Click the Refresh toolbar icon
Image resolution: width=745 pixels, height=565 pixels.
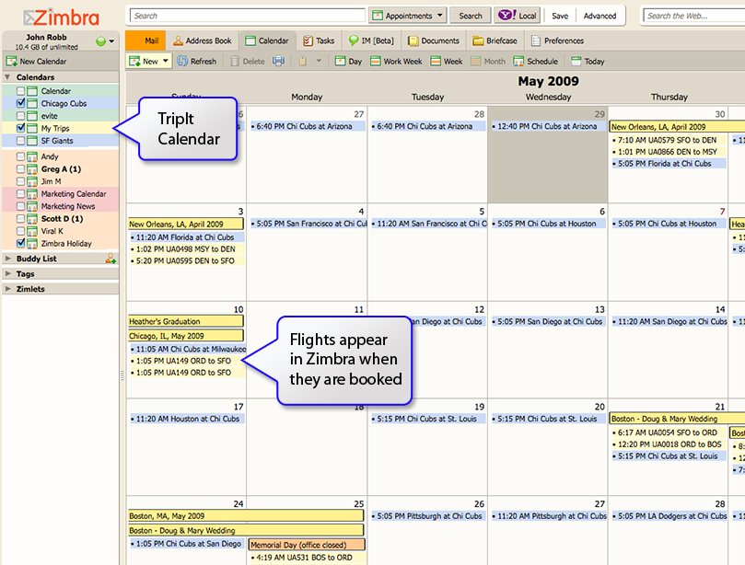click(182, 62)
